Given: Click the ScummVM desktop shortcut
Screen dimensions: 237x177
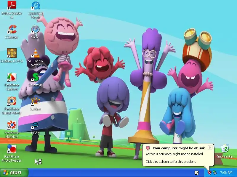Looking at the screenshot, I should tap(35, 77).
